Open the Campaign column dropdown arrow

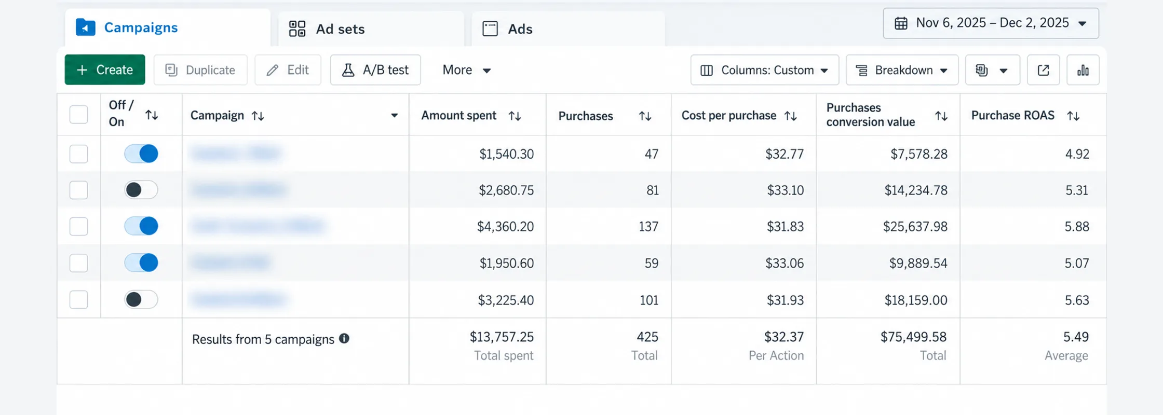tap(395, 116)
